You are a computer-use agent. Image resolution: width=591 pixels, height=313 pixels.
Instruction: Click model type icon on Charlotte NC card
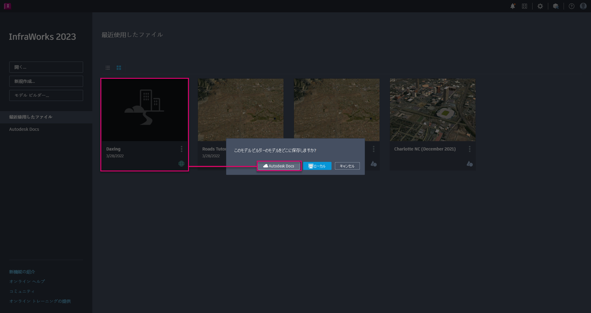click(469, 164)
